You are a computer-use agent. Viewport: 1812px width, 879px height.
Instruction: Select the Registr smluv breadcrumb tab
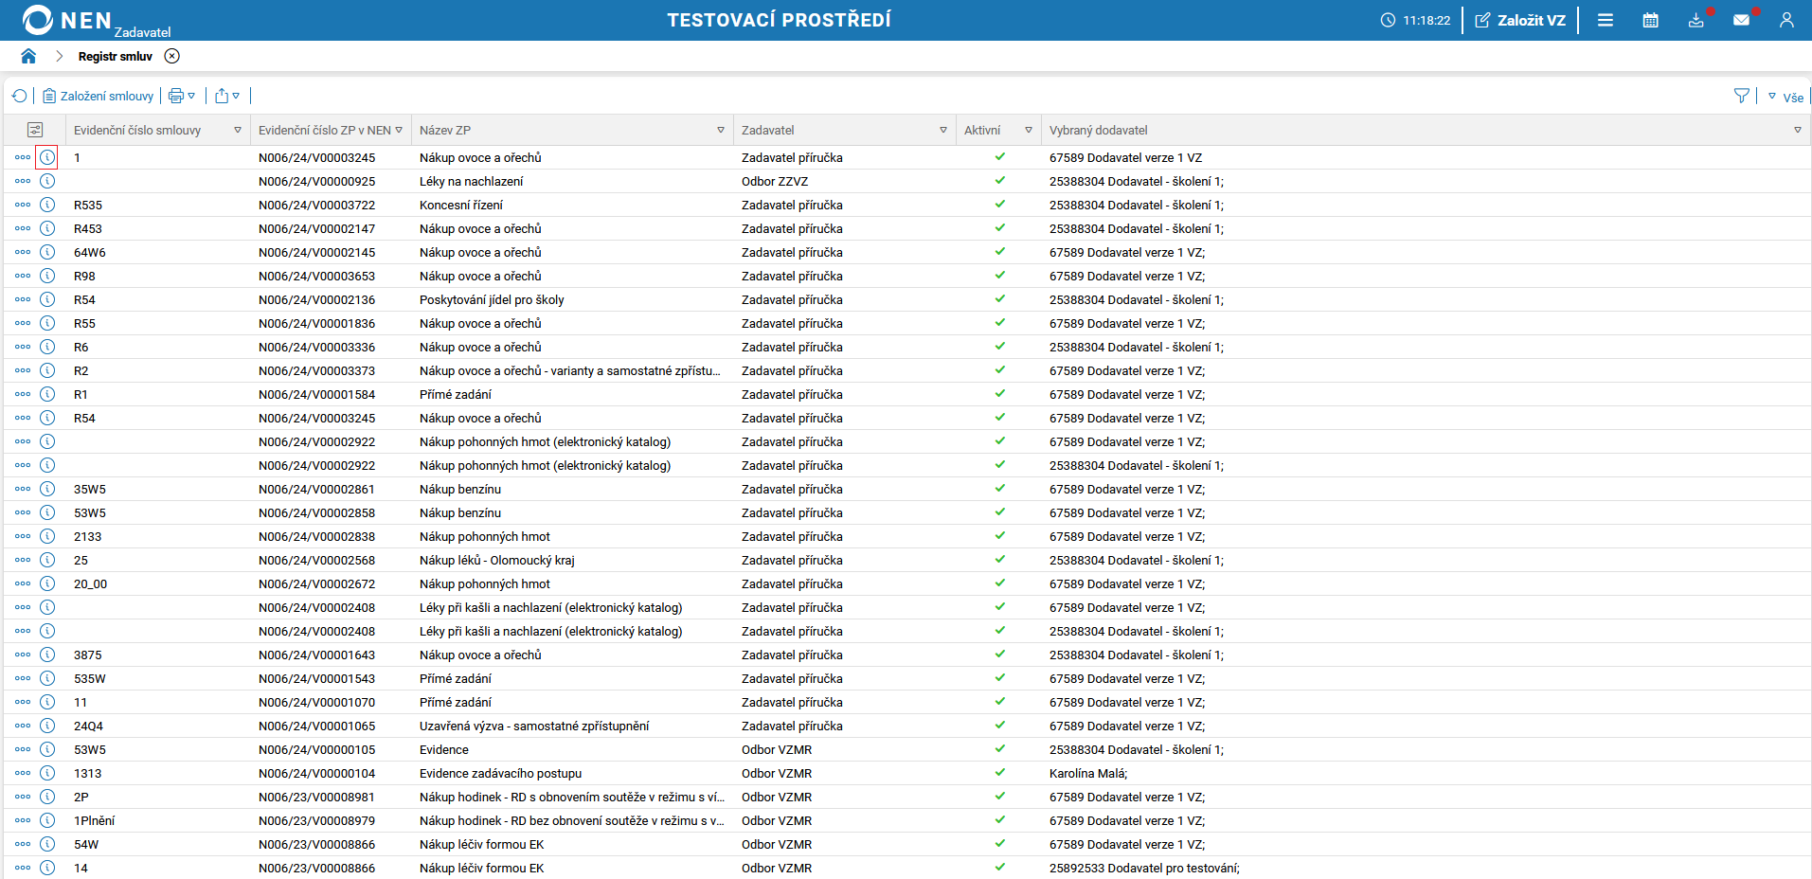115,56
